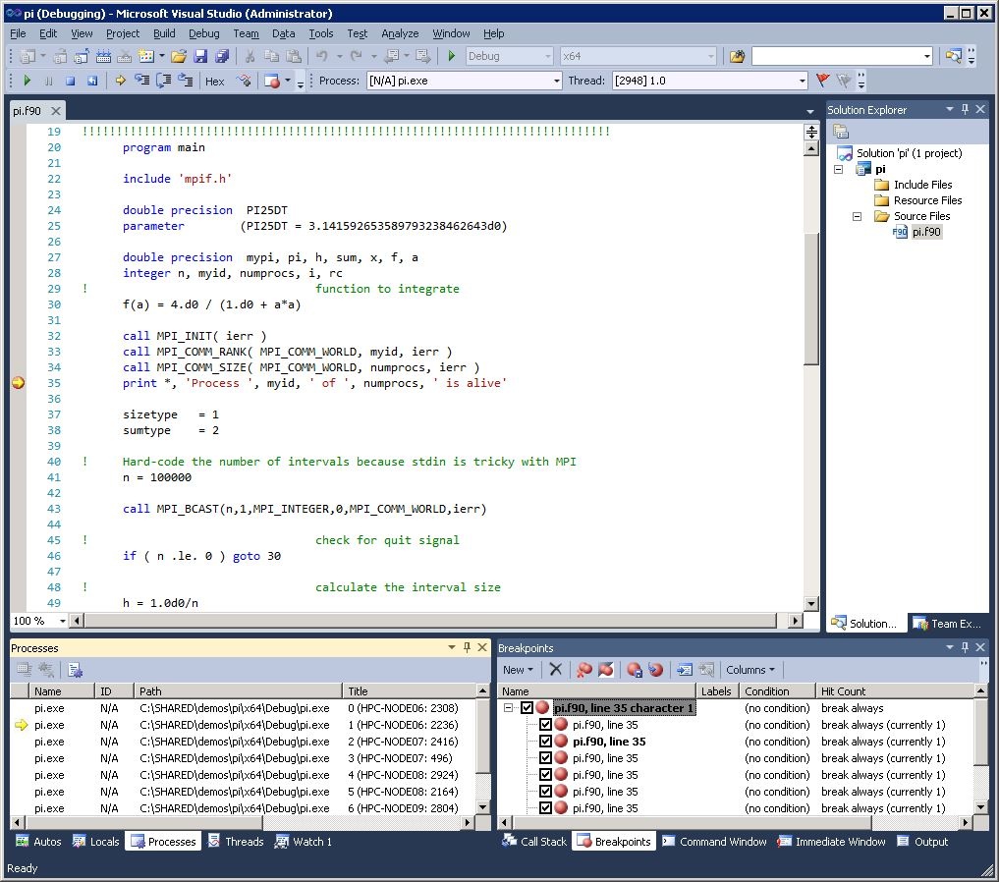The image size is (999, 882).
Task: Click the Restart debugging icon
Action: [92, 82]
